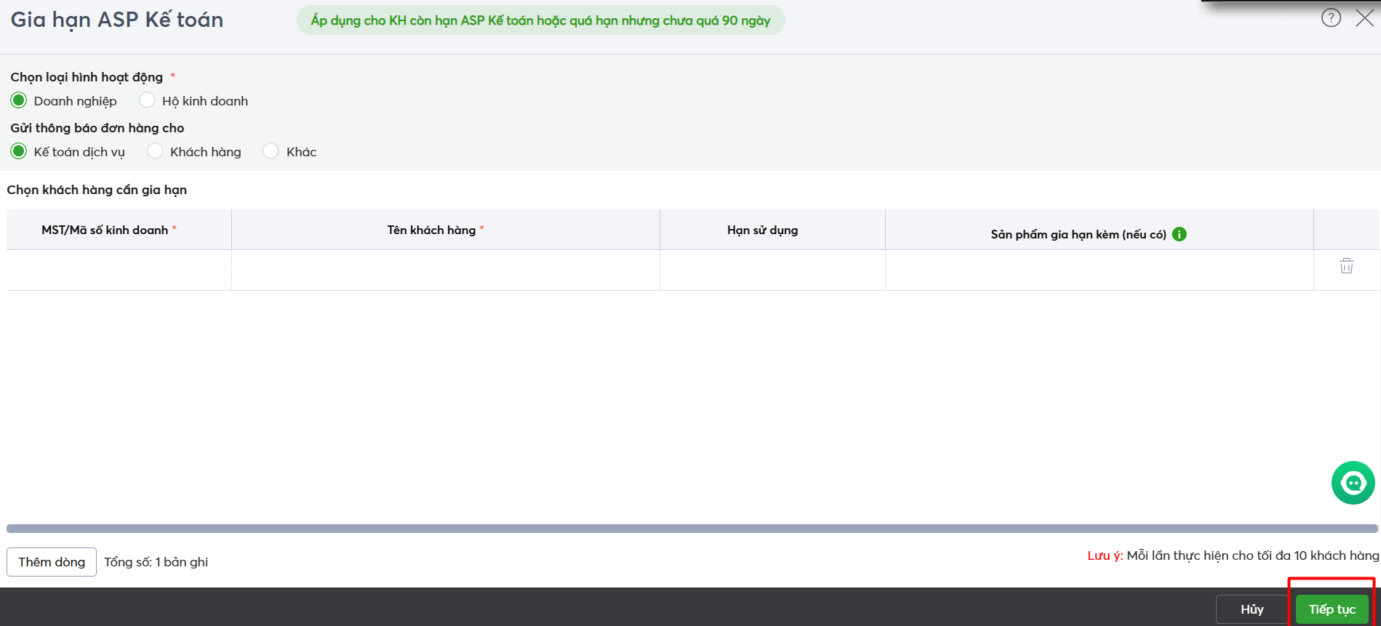The height and width of the screenshot is (626, 1381).
Task: Pick the Khác radio option
Action: coord(271,151)
